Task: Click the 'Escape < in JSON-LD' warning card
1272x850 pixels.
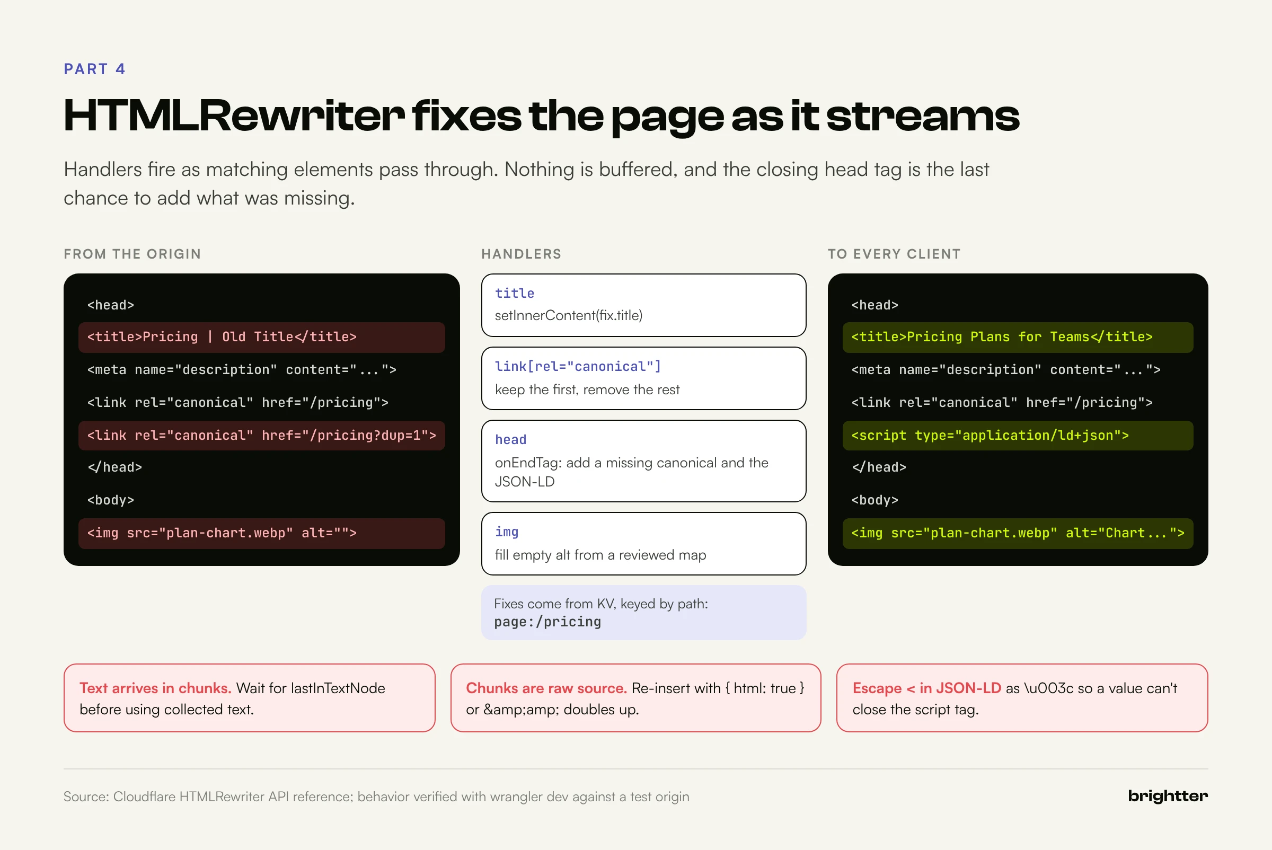Action: 1022,698
